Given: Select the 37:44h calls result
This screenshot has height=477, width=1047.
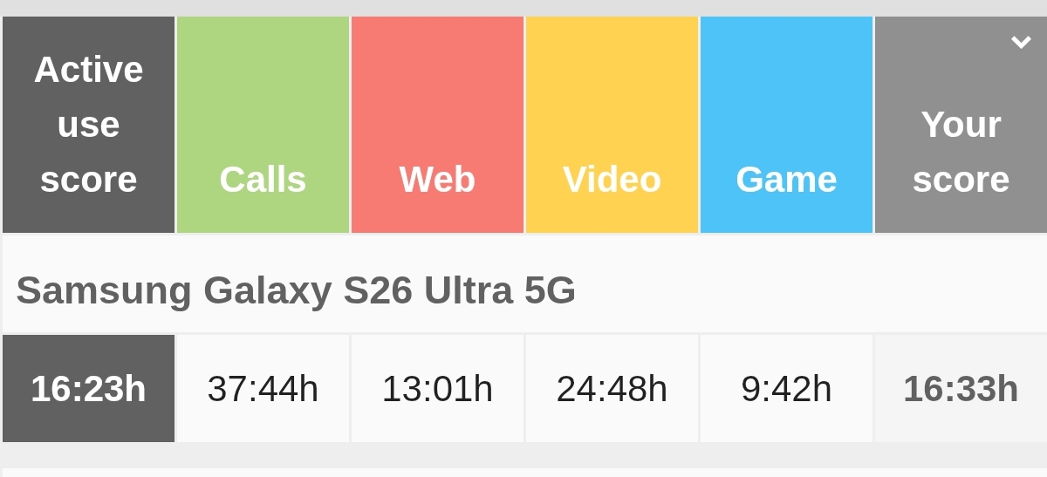Looking at the screenshot, I should click(x=263, y=389).
